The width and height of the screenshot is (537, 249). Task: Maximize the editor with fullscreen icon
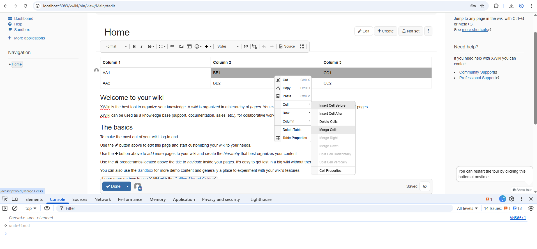click(302, 46)
